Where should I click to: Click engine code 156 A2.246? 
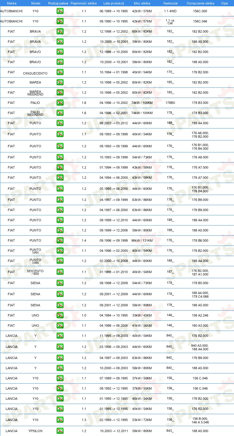(200, 315)
